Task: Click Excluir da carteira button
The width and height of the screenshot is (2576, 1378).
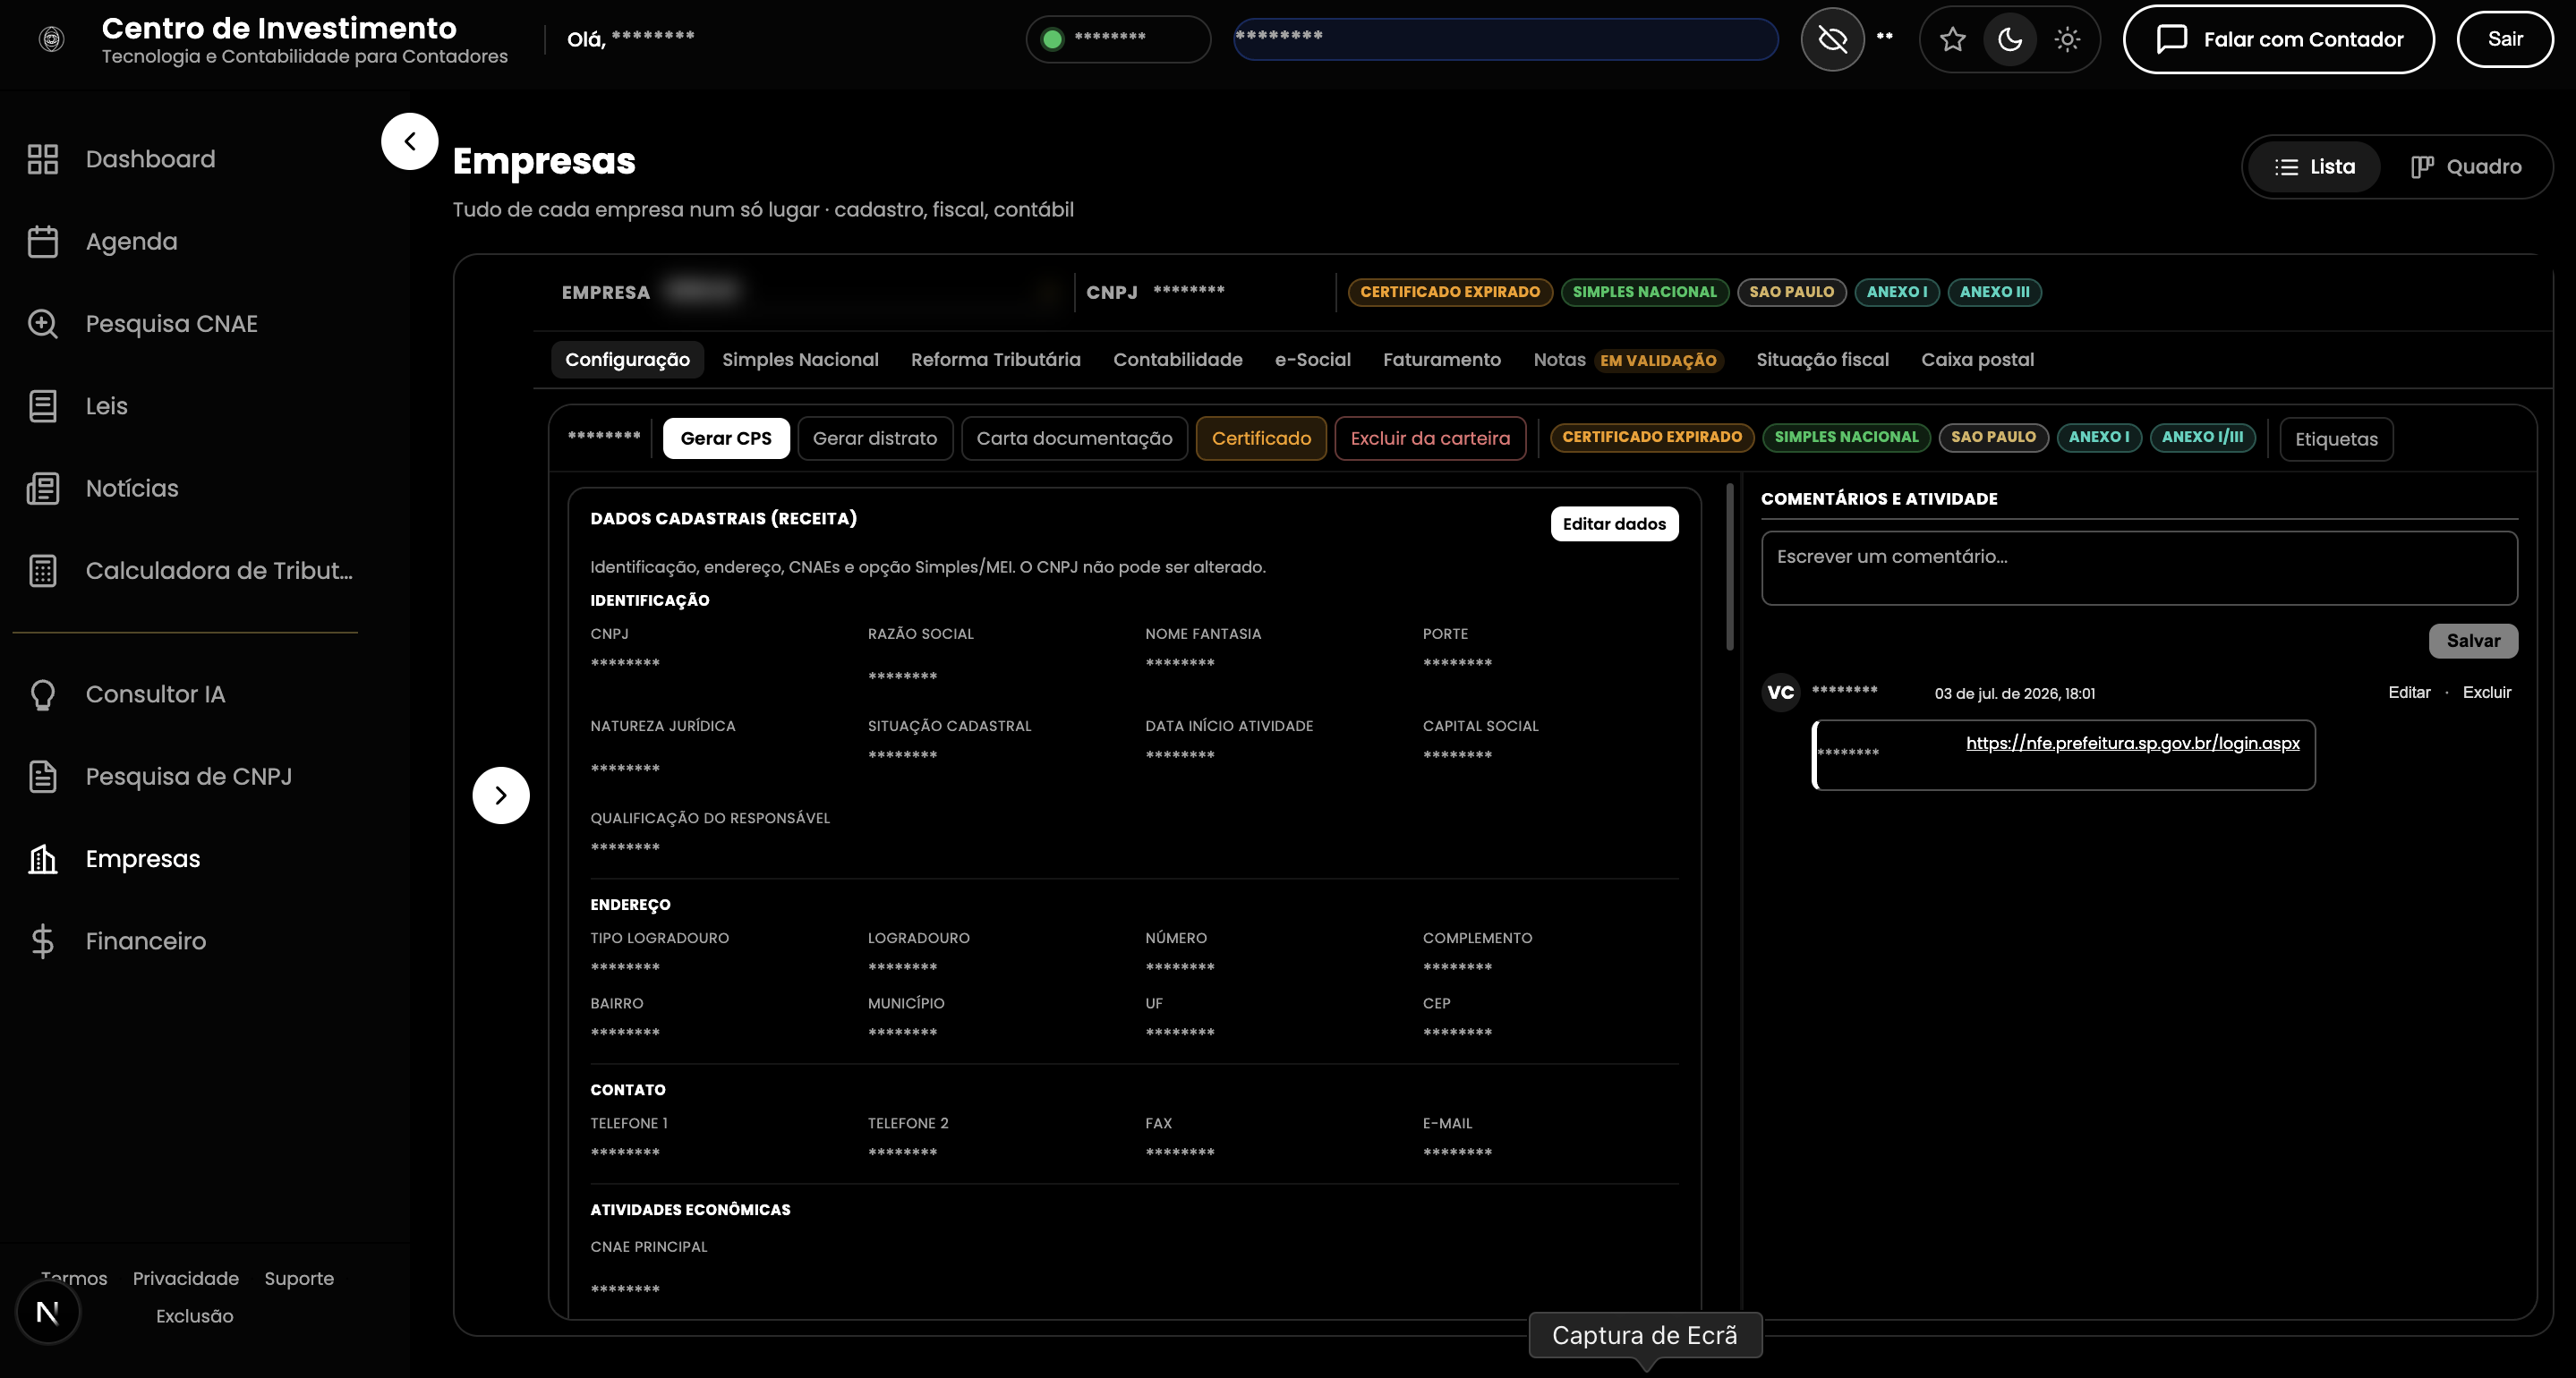Action: point(1430,438)
